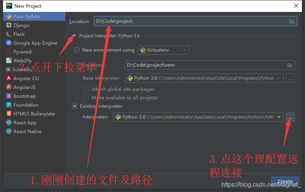Image resolution: width=305 pixels, height=192 pixels.
Task: Click the Interpreter ellipsis button to configure
Action: pyautogui.click(x=290, y=117)
